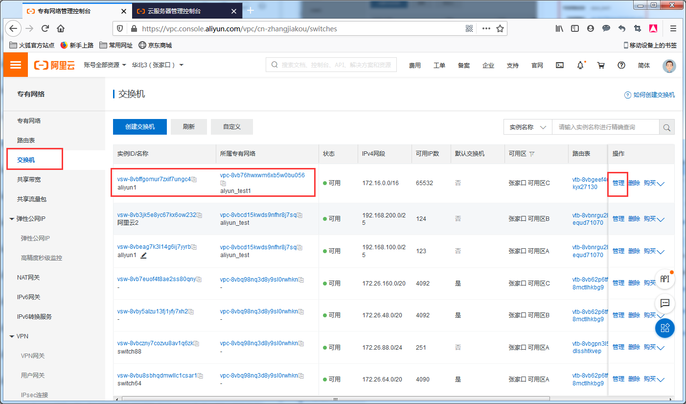Click the notification bell icon

(x=580, y=65)
